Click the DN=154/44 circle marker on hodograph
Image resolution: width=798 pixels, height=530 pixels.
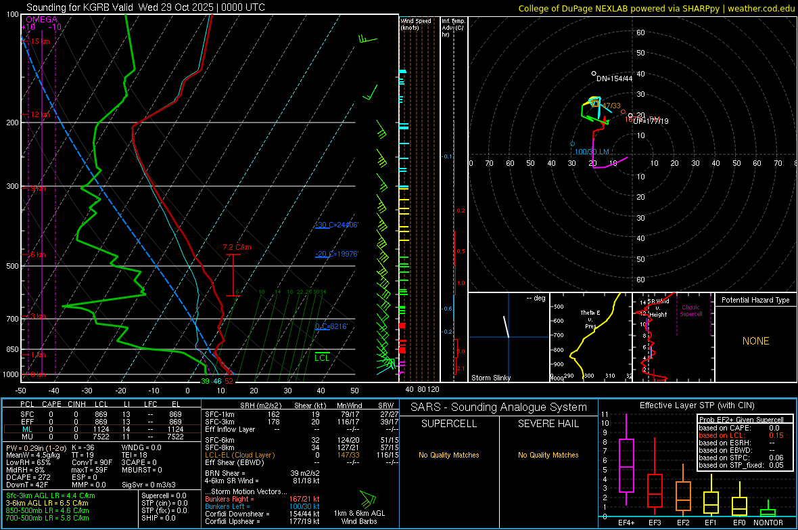point(593,74)
